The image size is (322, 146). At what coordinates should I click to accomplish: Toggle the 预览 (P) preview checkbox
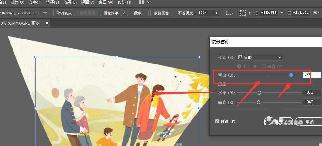[217, 121]
